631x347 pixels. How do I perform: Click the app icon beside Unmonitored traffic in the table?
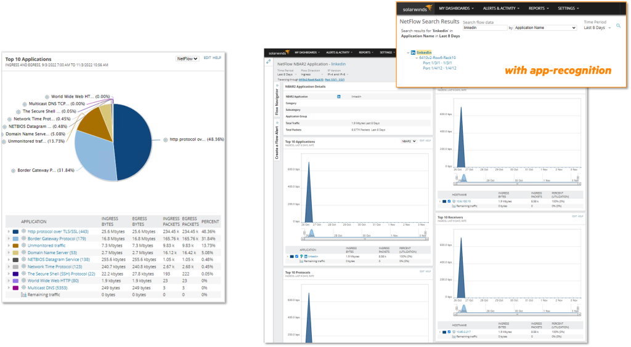click(x=24, y=245)
